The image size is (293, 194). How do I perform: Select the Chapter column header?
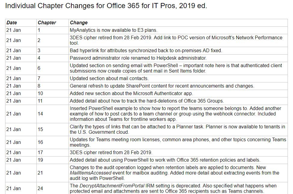pyautogui.click(x=47, y=22)
